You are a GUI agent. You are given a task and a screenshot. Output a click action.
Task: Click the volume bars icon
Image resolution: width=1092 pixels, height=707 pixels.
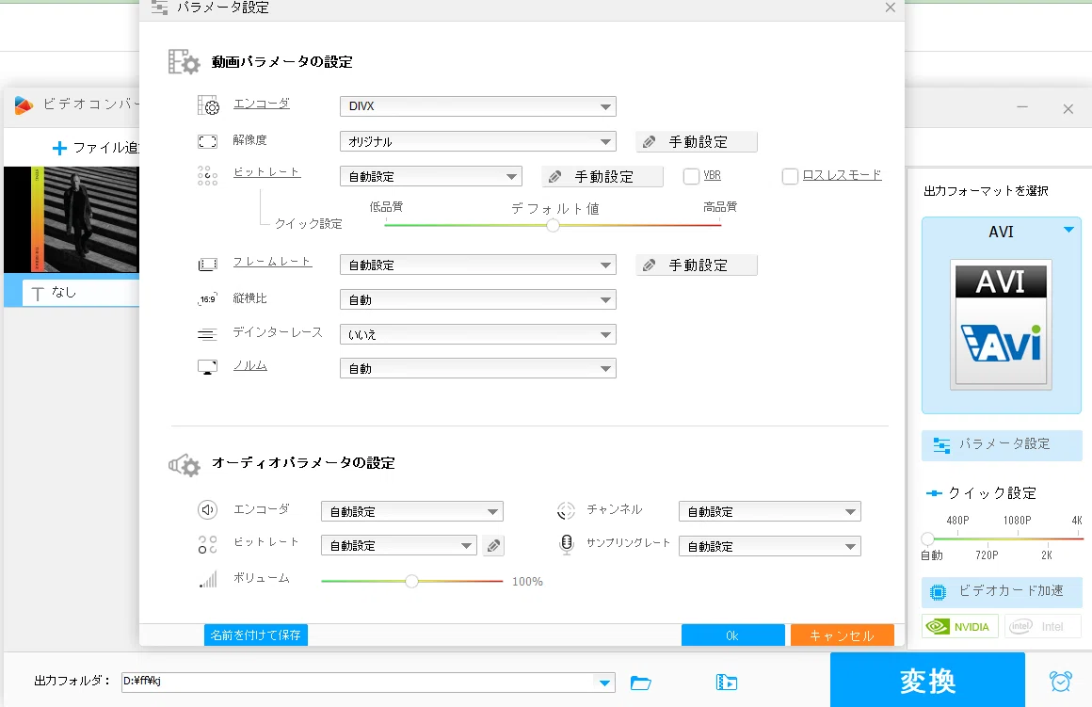coord(208,580)
